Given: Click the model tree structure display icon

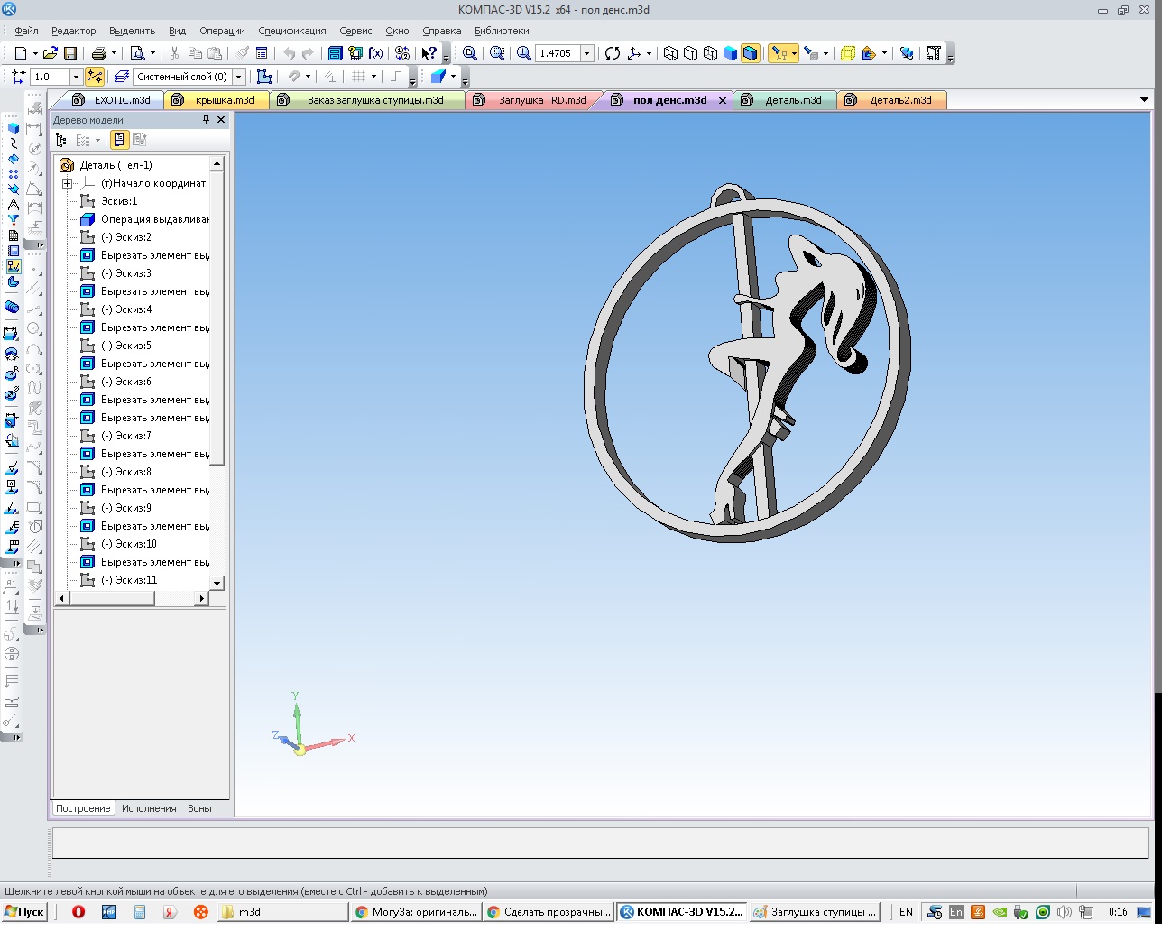Looking at the screenshot, I should pyautogui.click(x=61, y=140).
